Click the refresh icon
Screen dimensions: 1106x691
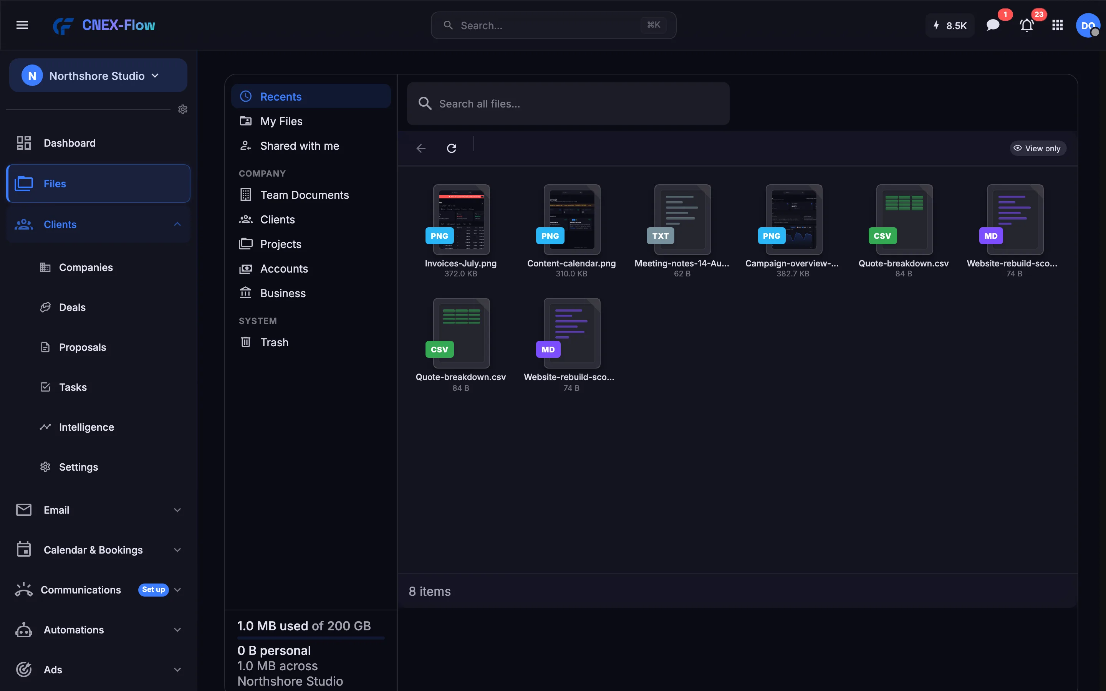tap(452, 148)
